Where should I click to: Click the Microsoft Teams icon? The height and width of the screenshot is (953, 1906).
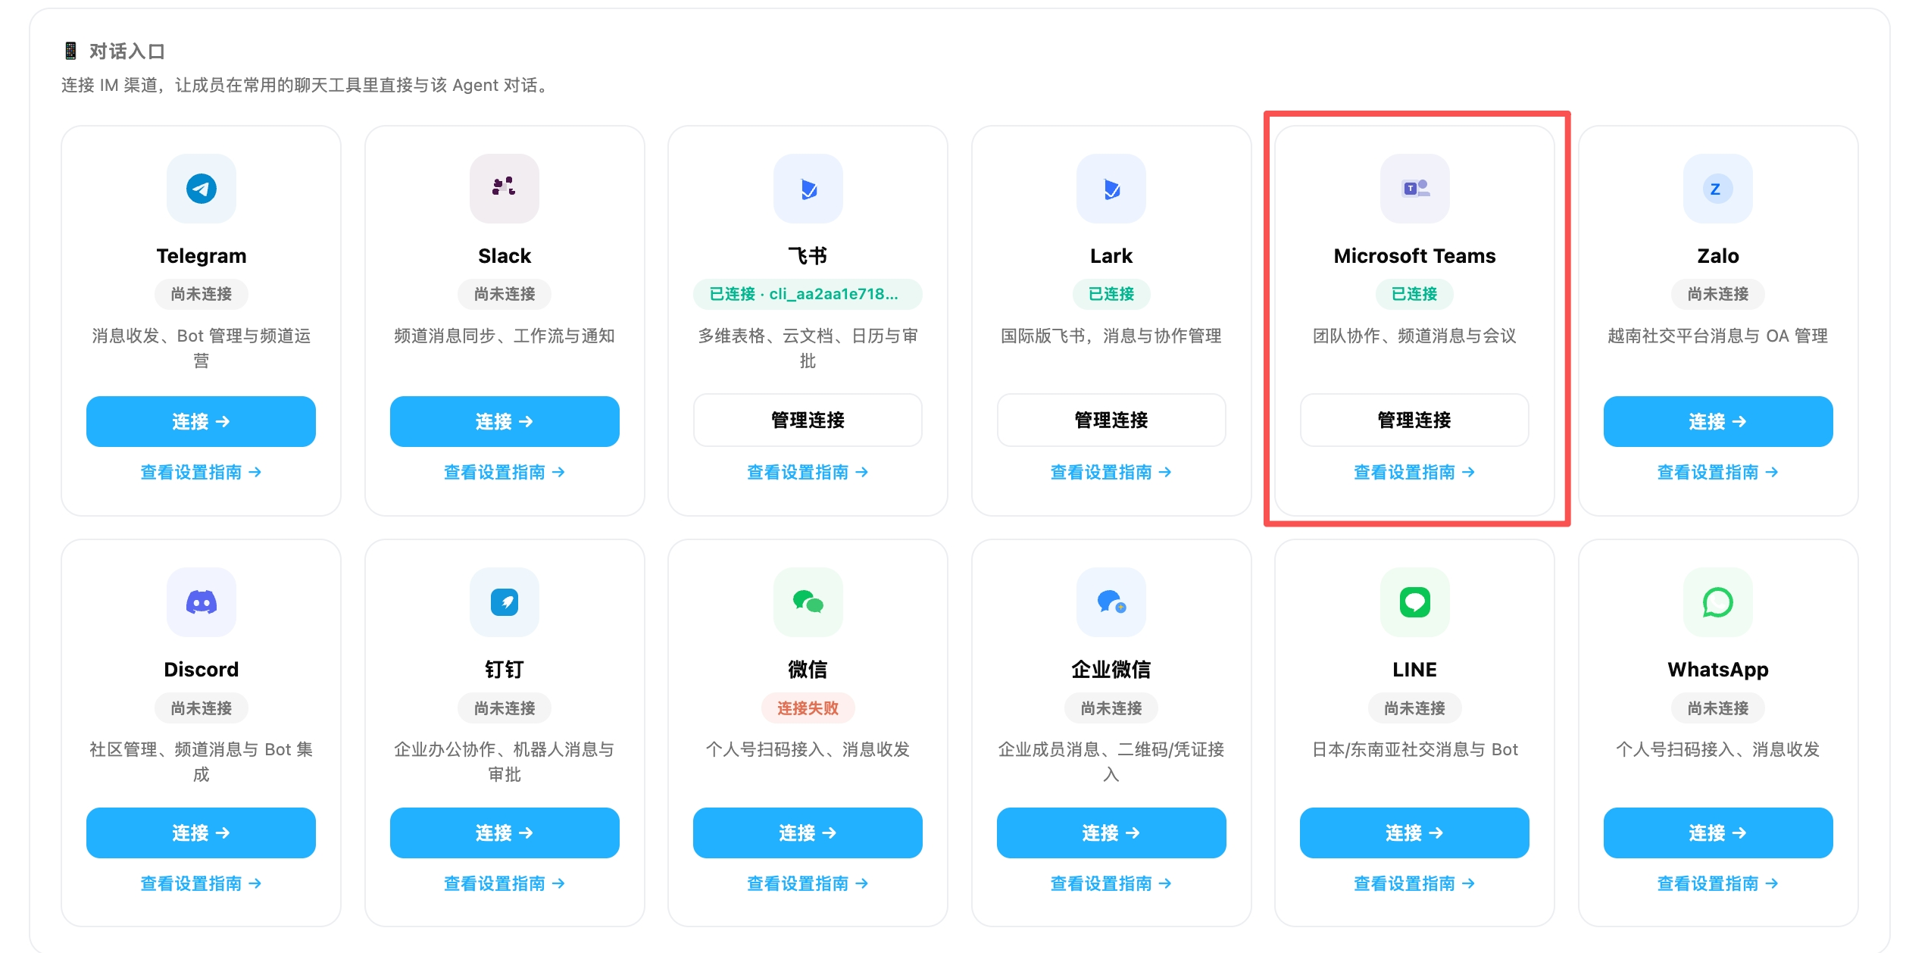(1415, 189)
